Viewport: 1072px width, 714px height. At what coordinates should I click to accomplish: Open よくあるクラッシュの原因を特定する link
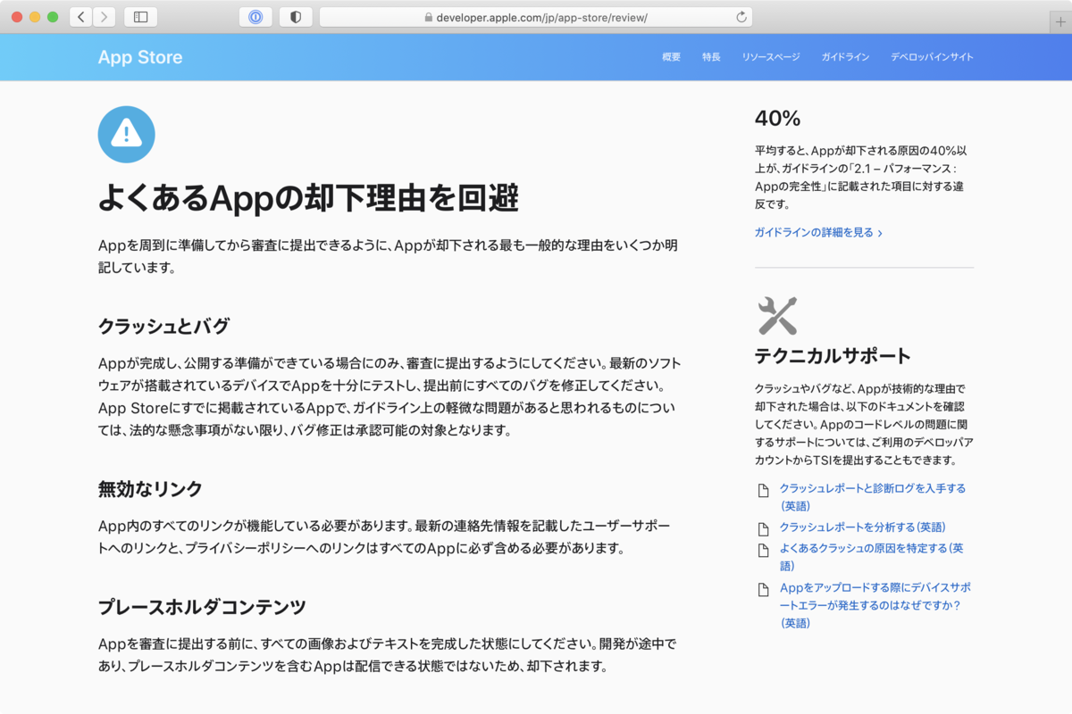[871, 557]
